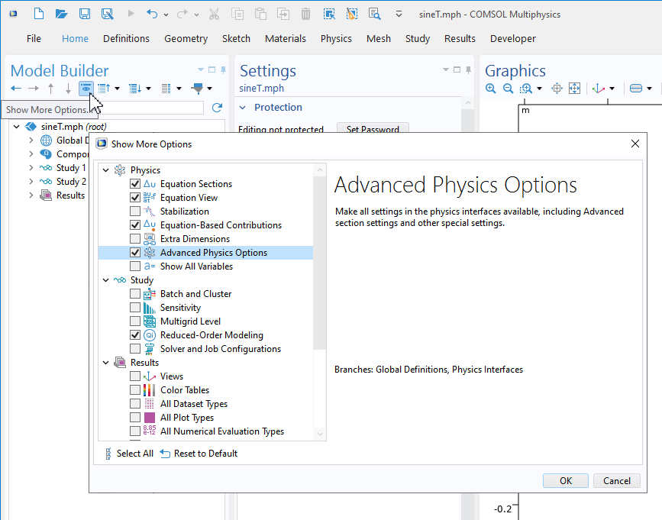Zoom out on the Graphics window
The width and height of the screenshot is (662, 520).
pos(508,89)
